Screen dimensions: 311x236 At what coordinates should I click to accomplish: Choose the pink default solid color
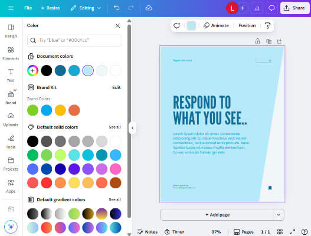116,169
